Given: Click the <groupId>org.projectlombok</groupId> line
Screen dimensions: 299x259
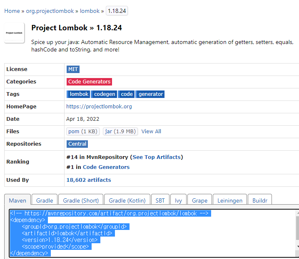Looking at the screenshot, I should click(x=75, y=227).
